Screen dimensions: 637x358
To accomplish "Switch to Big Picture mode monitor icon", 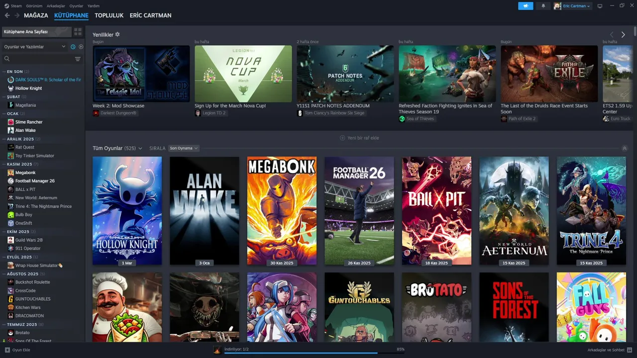I will coord(600,6).
